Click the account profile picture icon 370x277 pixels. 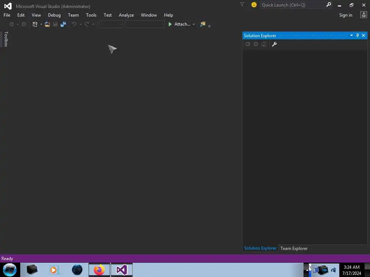point(363,15)
